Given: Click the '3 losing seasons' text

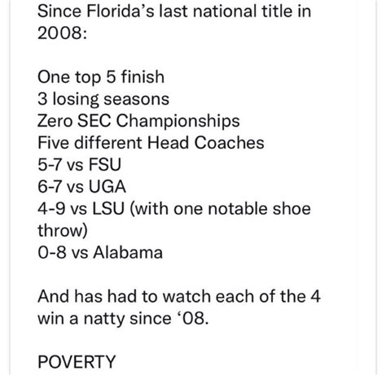Looking at the screenshot, I should point(103,99).
